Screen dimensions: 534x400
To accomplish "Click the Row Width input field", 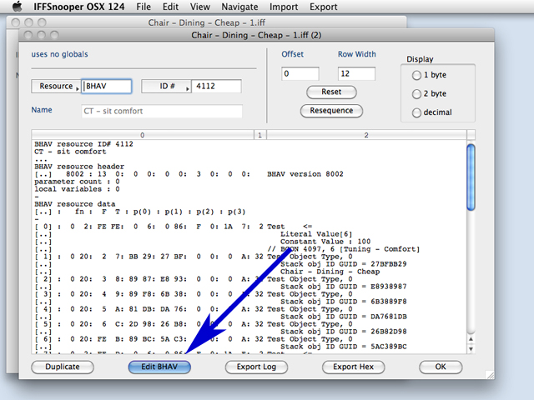I will coord(357,73).
